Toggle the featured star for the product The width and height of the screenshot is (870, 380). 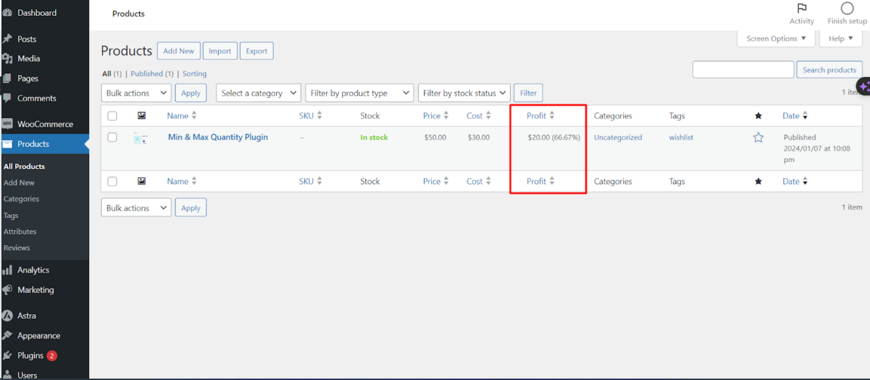coord(758,137)
